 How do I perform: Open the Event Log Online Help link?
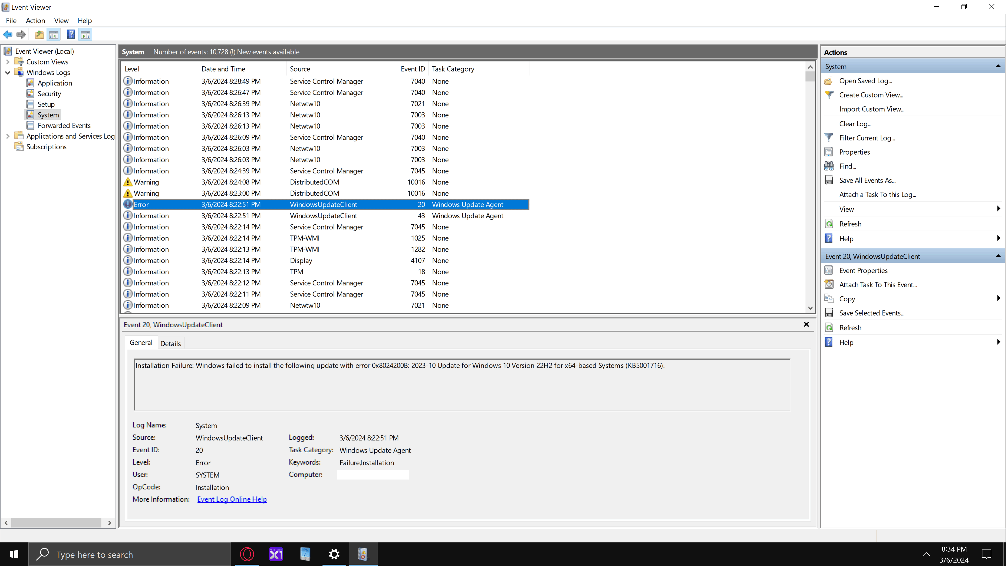[232, 499]
